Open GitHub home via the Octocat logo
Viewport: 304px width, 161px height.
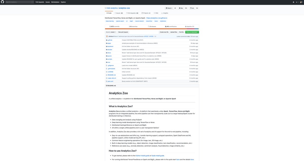click(x=3, y=2)
